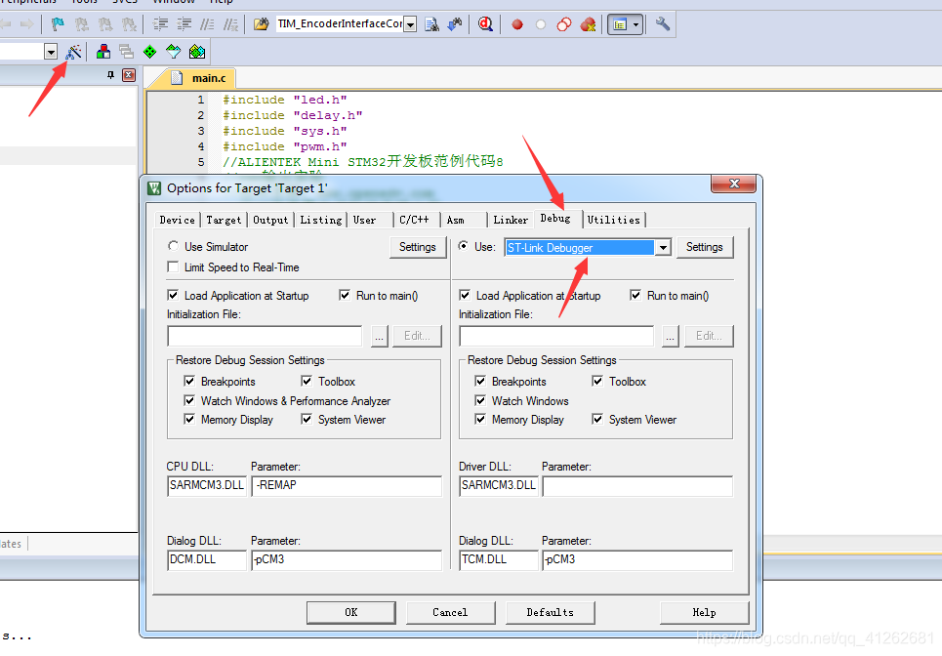Click the Manage Multi-Project Workspace icon
Screen dimensions: 942x656
pyautogui.click(x=126, y=52)
